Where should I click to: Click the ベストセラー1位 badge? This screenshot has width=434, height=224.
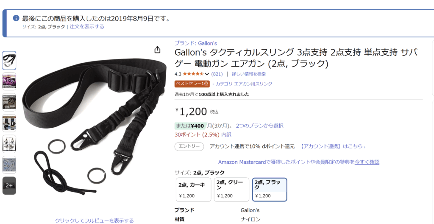click(192, 84)
